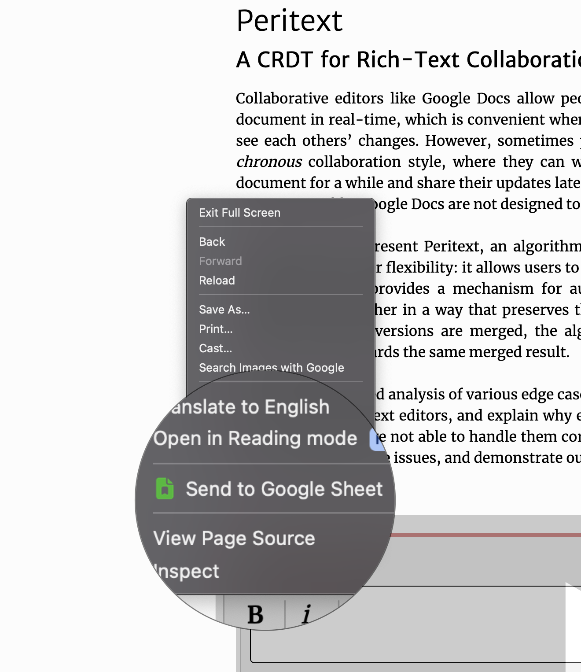Choose Back from the context menu
The image size is (581, 672).
coord(212,241)
